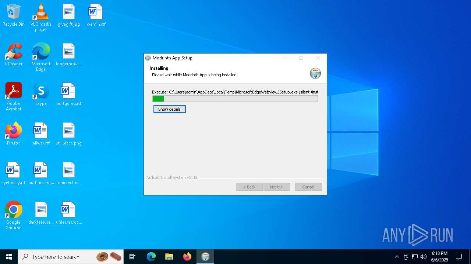Select the portgoing.rtf document icon
Viewport: 471px width, 264px height.
(69, 94)
